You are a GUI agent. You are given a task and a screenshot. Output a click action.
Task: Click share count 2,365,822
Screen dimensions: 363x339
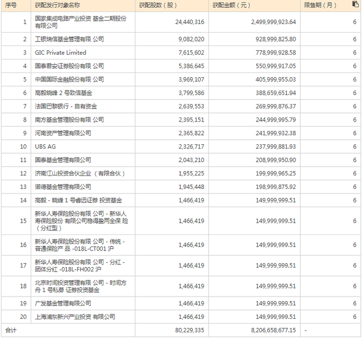[191, 133]
